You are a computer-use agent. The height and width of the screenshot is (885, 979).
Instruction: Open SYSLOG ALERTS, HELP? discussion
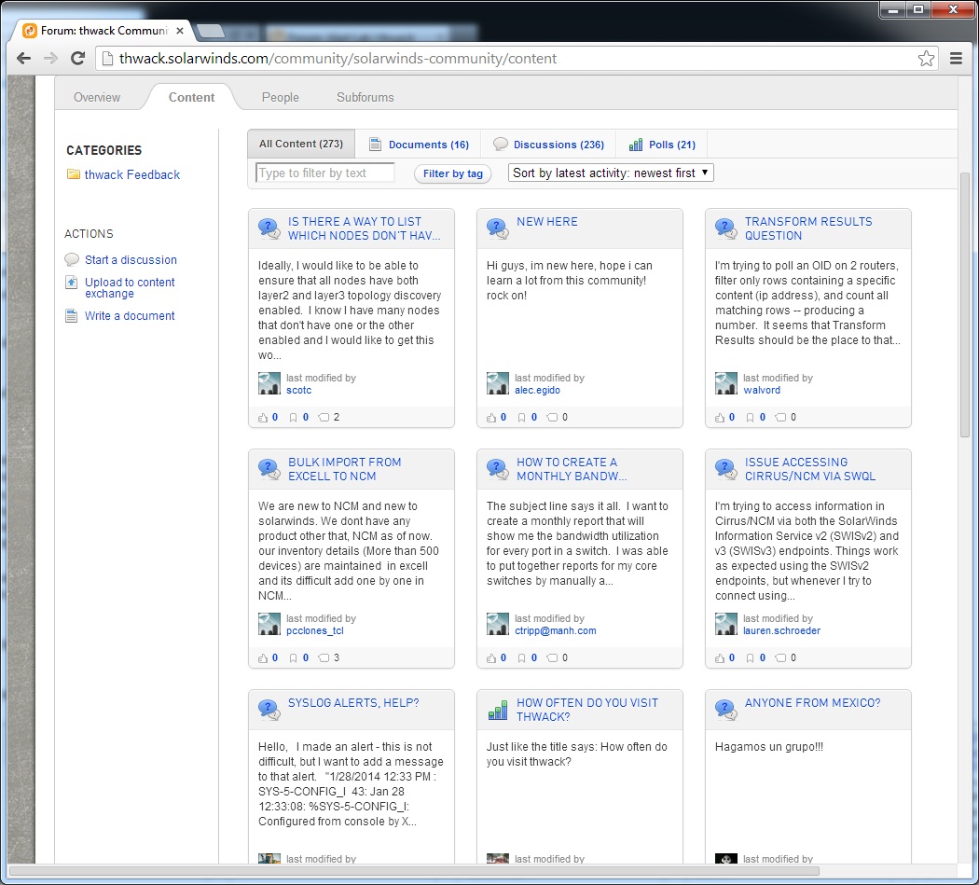pos(353,702)
